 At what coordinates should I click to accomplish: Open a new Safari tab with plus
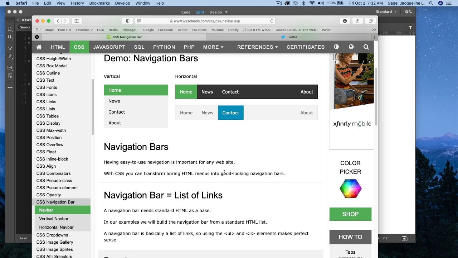(375, 37)
